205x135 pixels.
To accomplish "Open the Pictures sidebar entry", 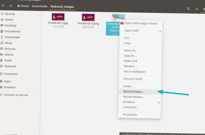I will (x=10, y=49).
